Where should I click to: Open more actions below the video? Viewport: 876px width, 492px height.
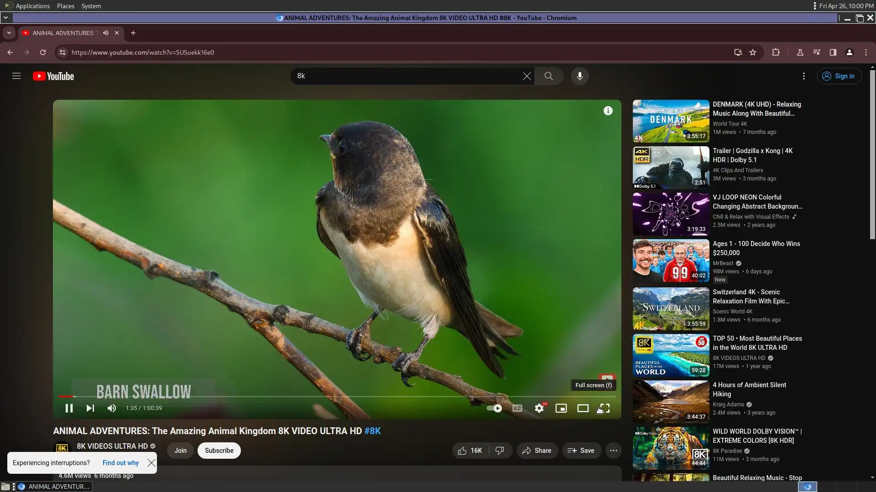tap(613, 451)
